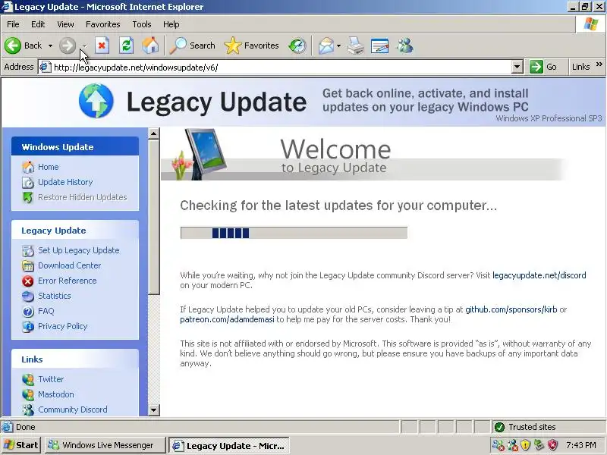607x455 pixels.
Task: Click the Mail envelope icon
Action: coord(326,45)
